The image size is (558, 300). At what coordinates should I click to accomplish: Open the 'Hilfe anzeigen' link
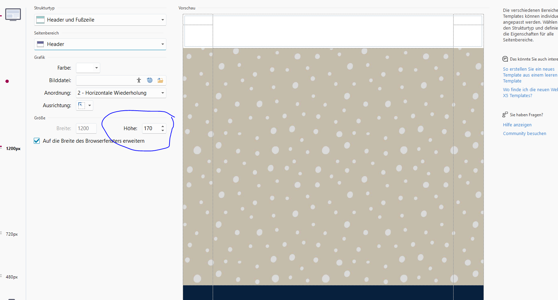[x=517, y=125]
